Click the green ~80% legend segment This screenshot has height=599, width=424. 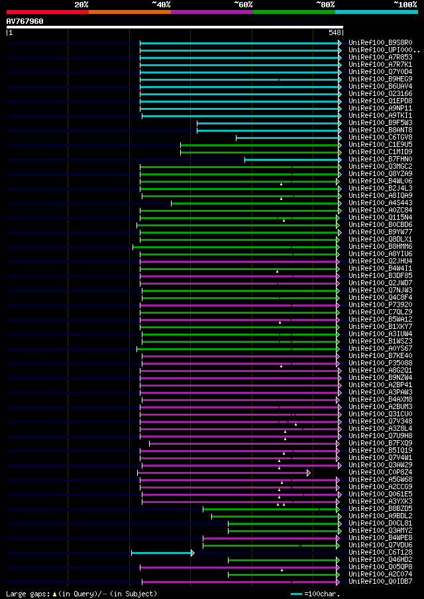294,12
